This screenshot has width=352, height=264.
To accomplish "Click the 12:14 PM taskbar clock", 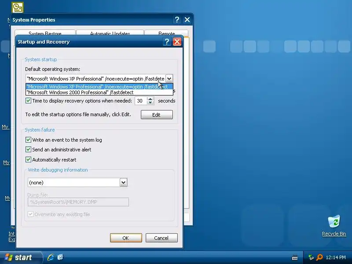I will click(336, 257).
